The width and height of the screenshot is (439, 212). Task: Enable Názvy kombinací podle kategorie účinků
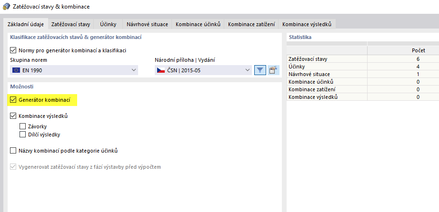(x=13, y=151)
